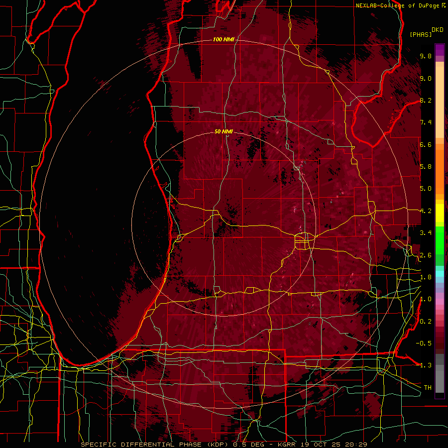Click the [PHAS] legend unit label
Screen dimensions: 448x448
[421, 34]
